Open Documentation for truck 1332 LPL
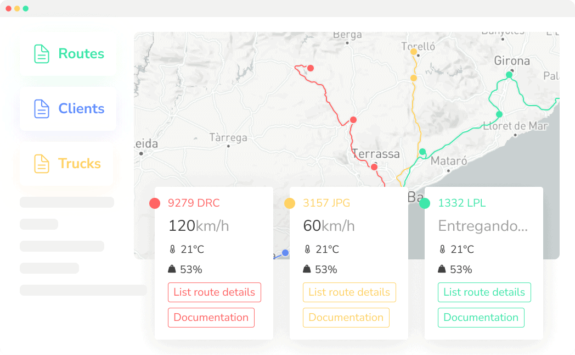The width and height of the screenshot is (575, 355). 481,318
